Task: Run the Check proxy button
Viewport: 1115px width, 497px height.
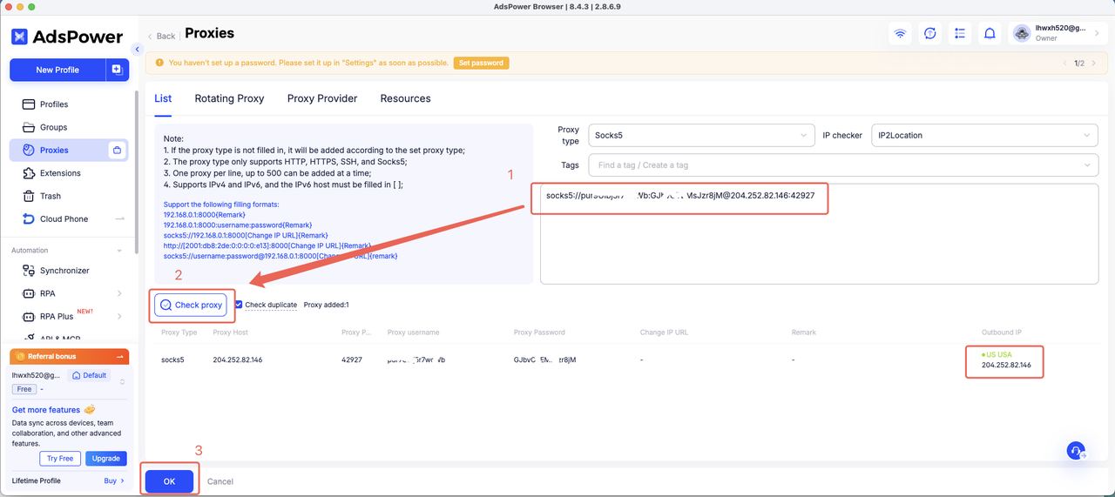Action: coord(191,305)
